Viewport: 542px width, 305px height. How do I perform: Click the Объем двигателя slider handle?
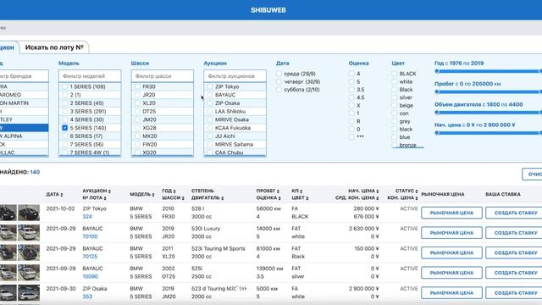click(437, 113)
